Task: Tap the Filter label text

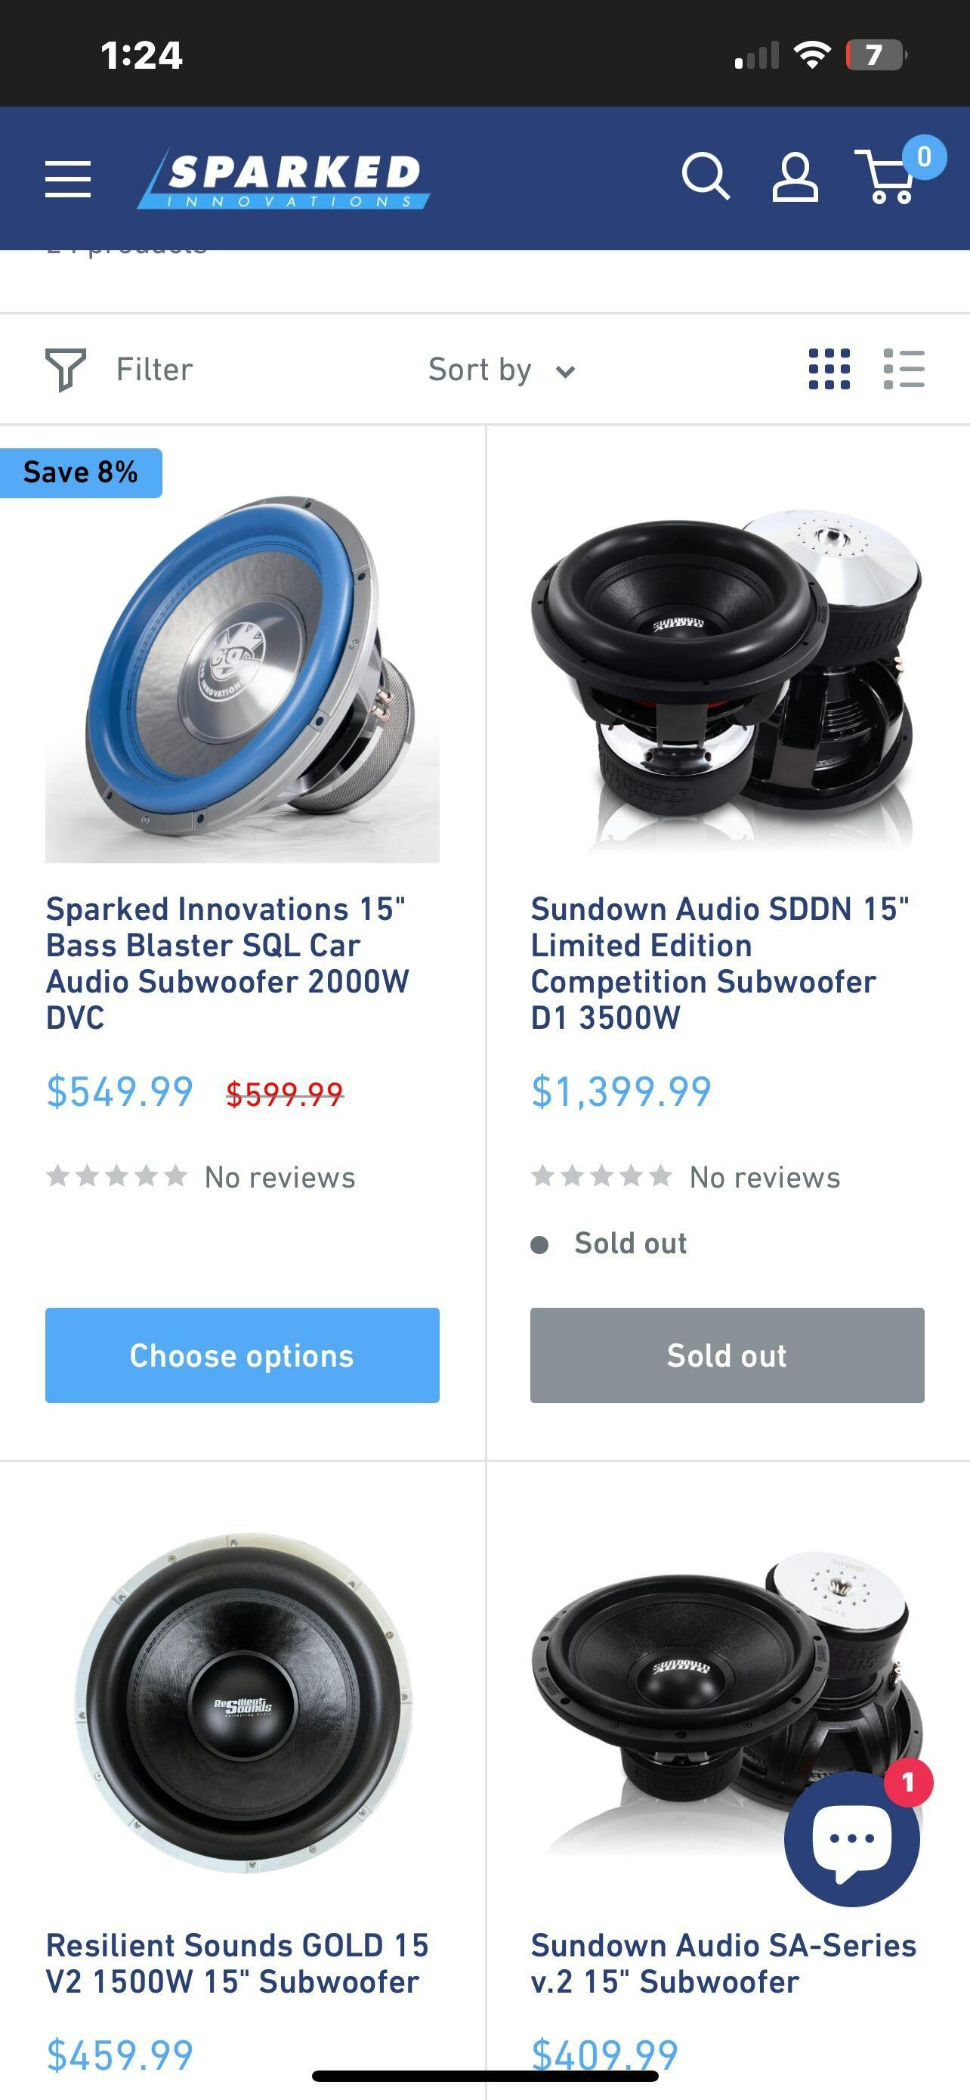Action: (x=154, y=370)
